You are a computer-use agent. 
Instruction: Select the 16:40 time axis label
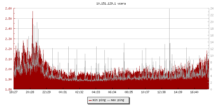(194, 92)
